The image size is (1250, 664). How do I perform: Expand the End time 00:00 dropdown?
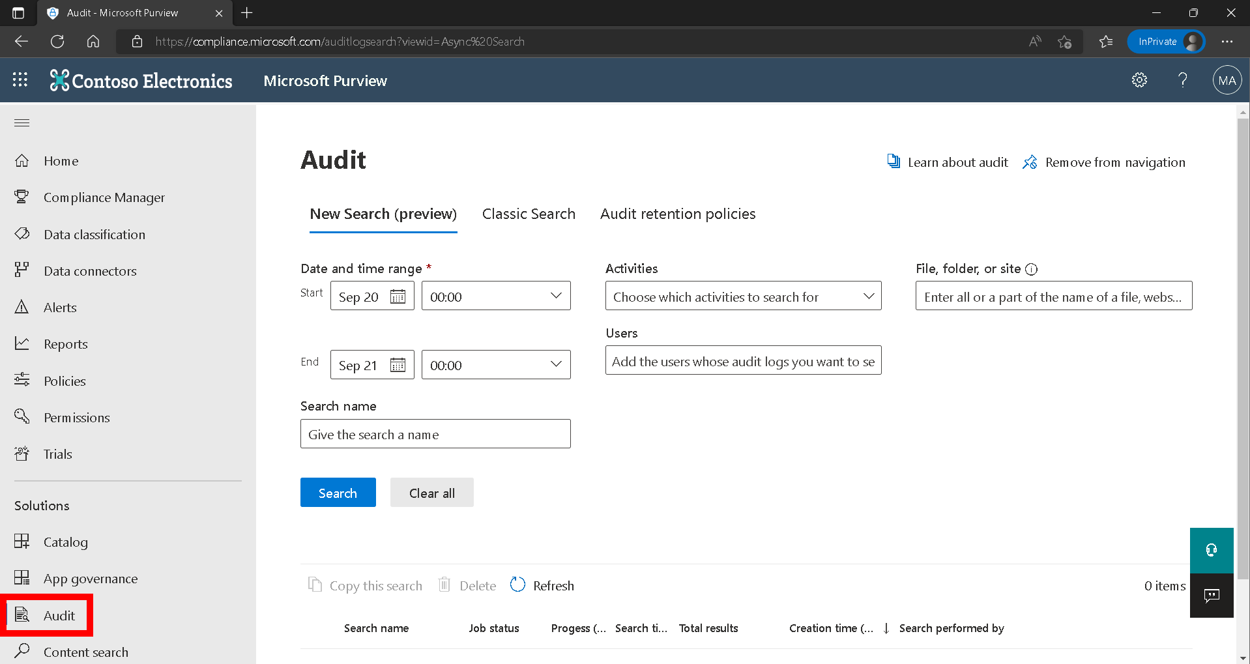point(496,364)
